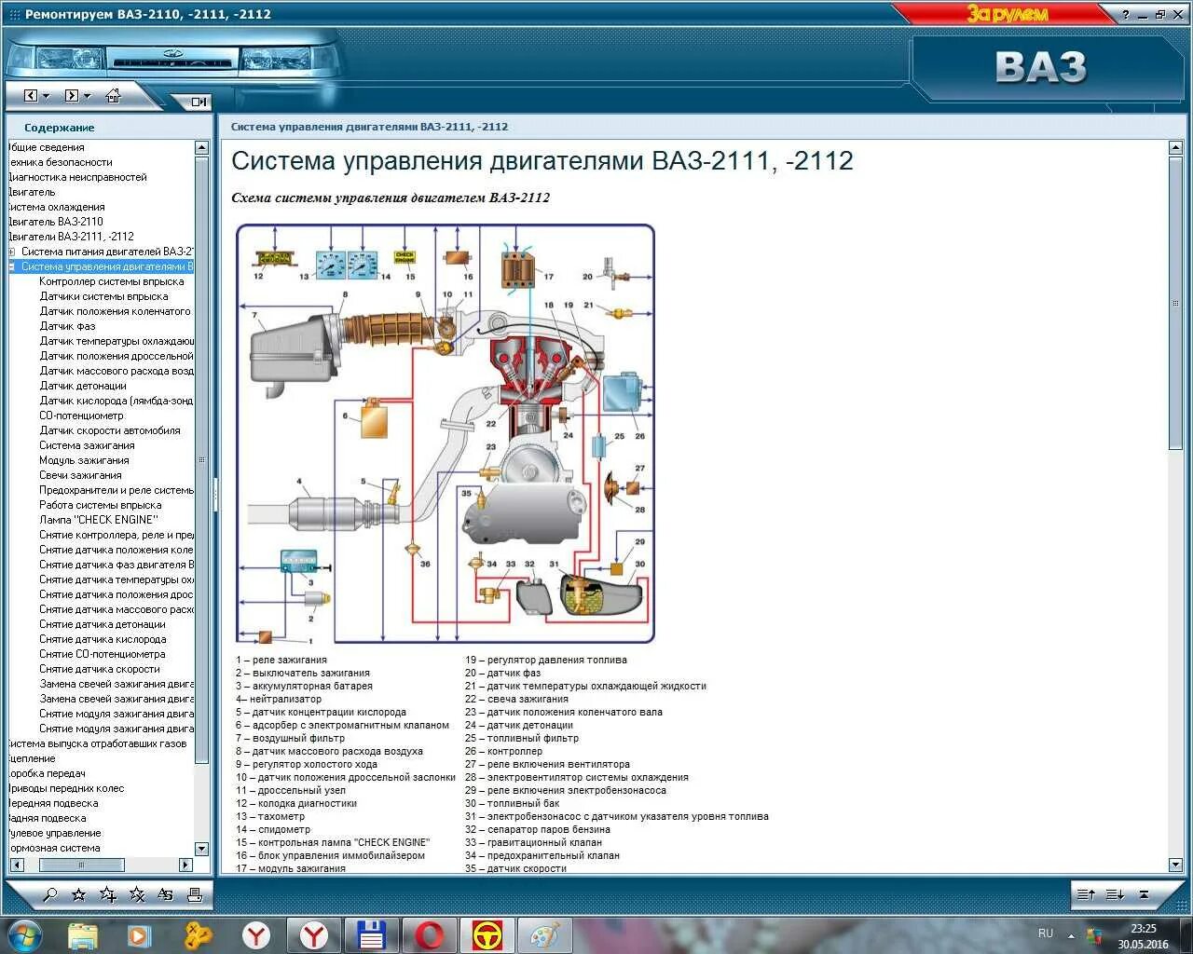Select 'Передняя подвеска' chapter
Viewport: 1193px width, 954px height.
click(53, 803)
